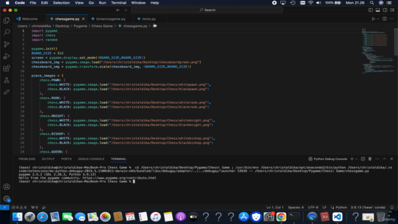Open Spotlight search in the macOS menu bar

click(x=372, y=2)
